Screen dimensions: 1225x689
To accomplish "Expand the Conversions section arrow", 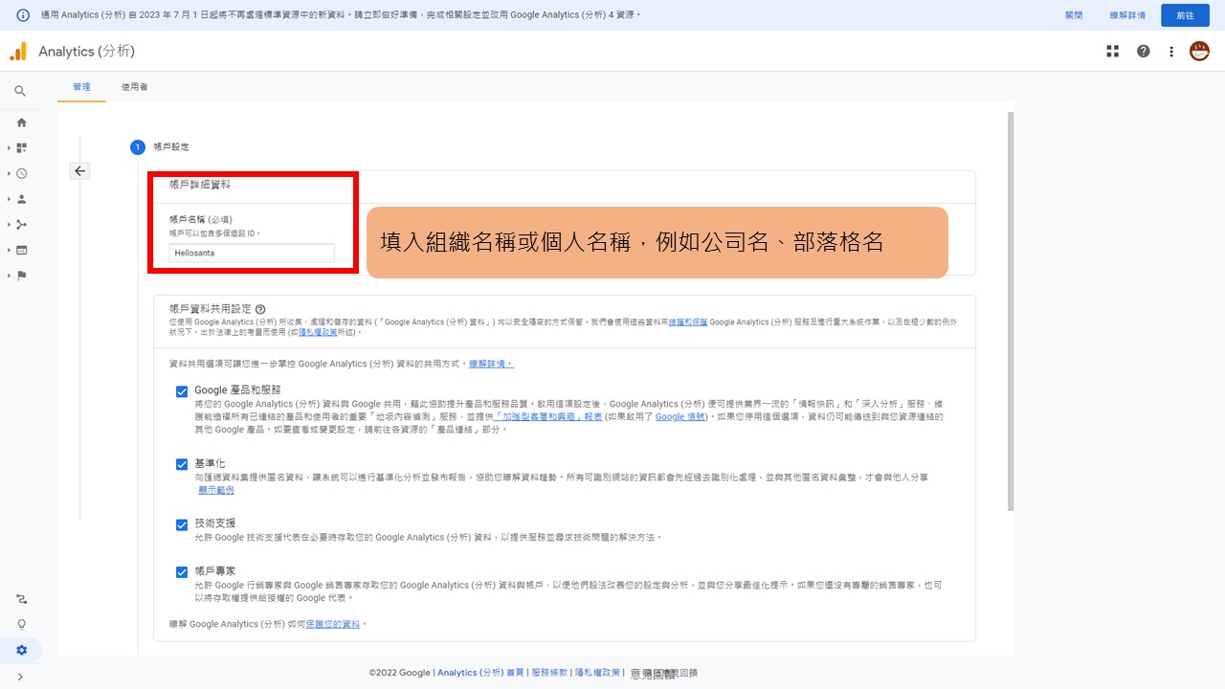I will pos(9,276).
